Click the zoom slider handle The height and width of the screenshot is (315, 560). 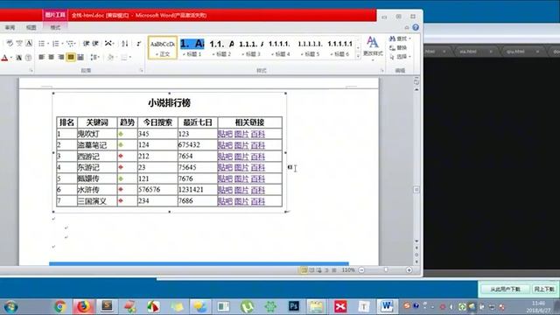coord(386,270)
